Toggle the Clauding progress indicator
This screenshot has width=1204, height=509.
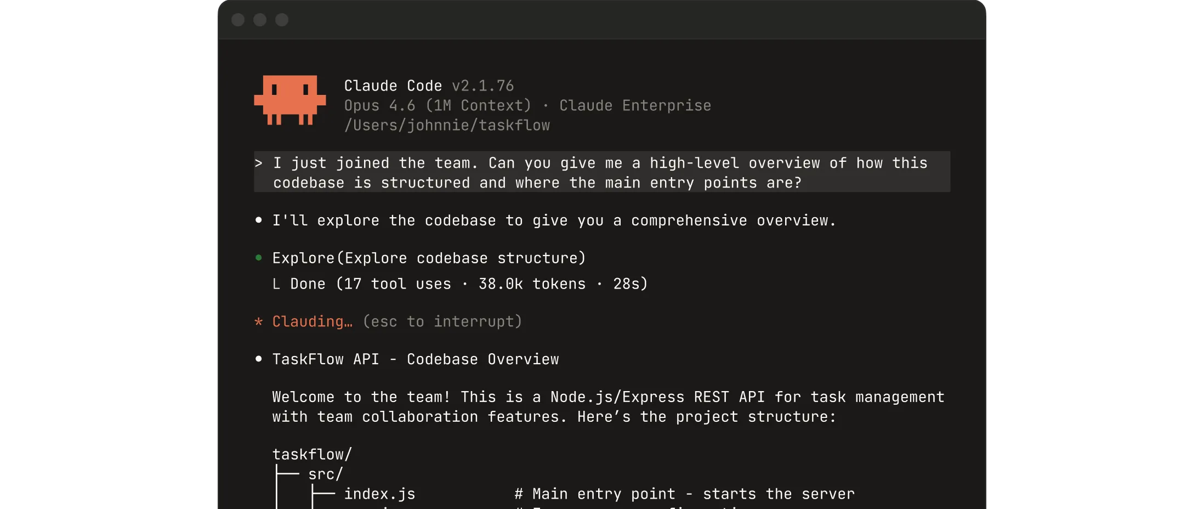pos(313,322)
